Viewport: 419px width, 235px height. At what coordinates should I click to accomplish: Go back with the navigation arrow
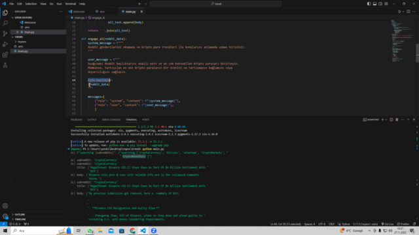139,4
